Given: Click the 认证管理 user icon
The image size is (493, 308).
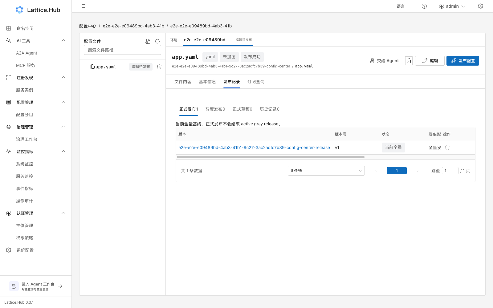Looking at the screenshot, I should [x=9, y=213].
